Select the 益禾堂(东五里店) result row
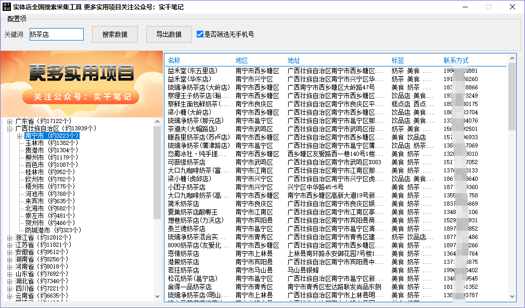This screenshot has height=308, width=525. (193, 71)
